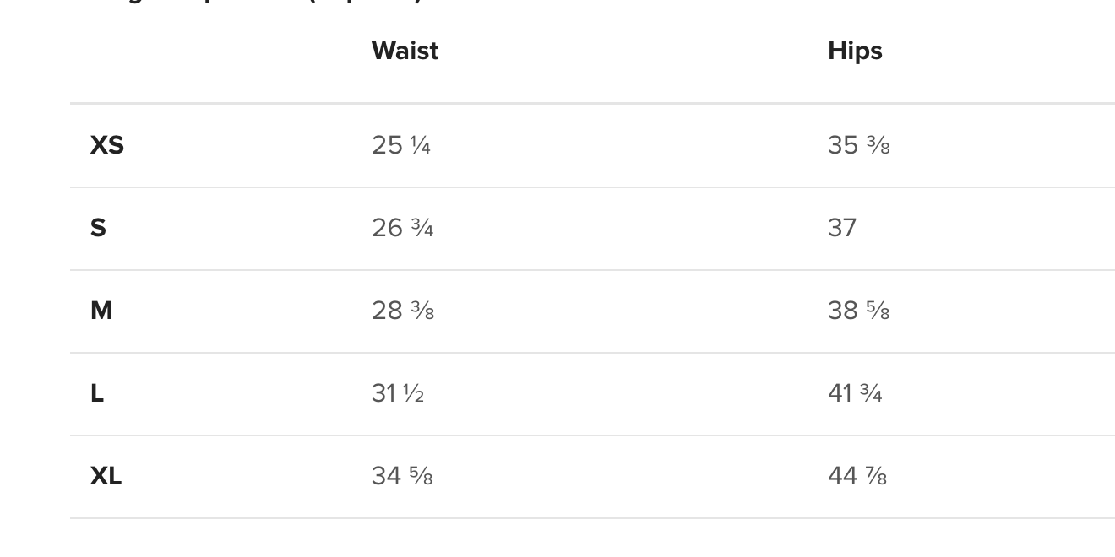Select the L size row label
The image size is (1115, 557).
pos(97,393)
